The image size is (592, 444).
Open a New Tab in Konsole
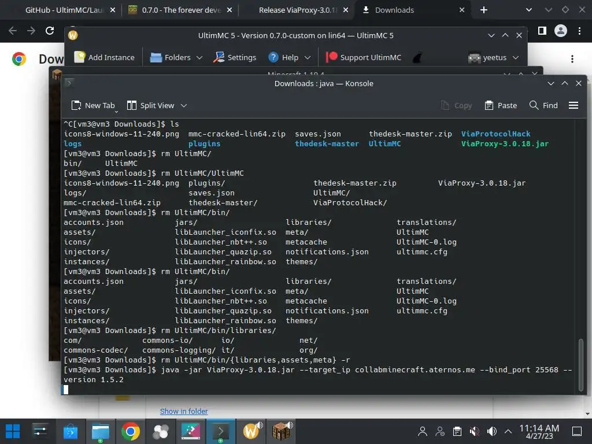coord(93,106)
